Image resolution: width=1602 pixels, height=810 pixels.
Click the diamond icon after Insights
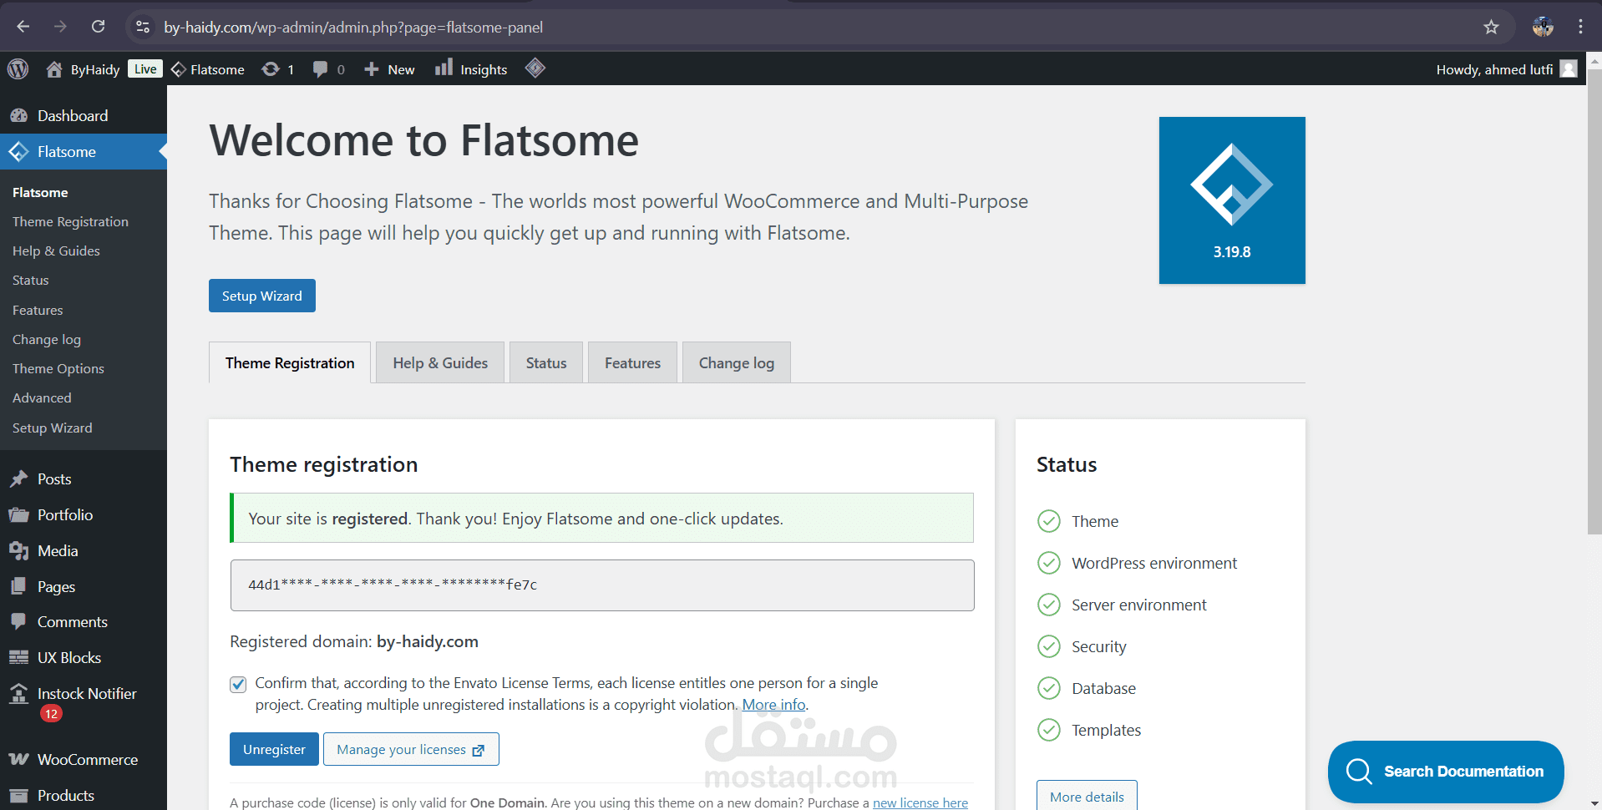pos(535,68)
